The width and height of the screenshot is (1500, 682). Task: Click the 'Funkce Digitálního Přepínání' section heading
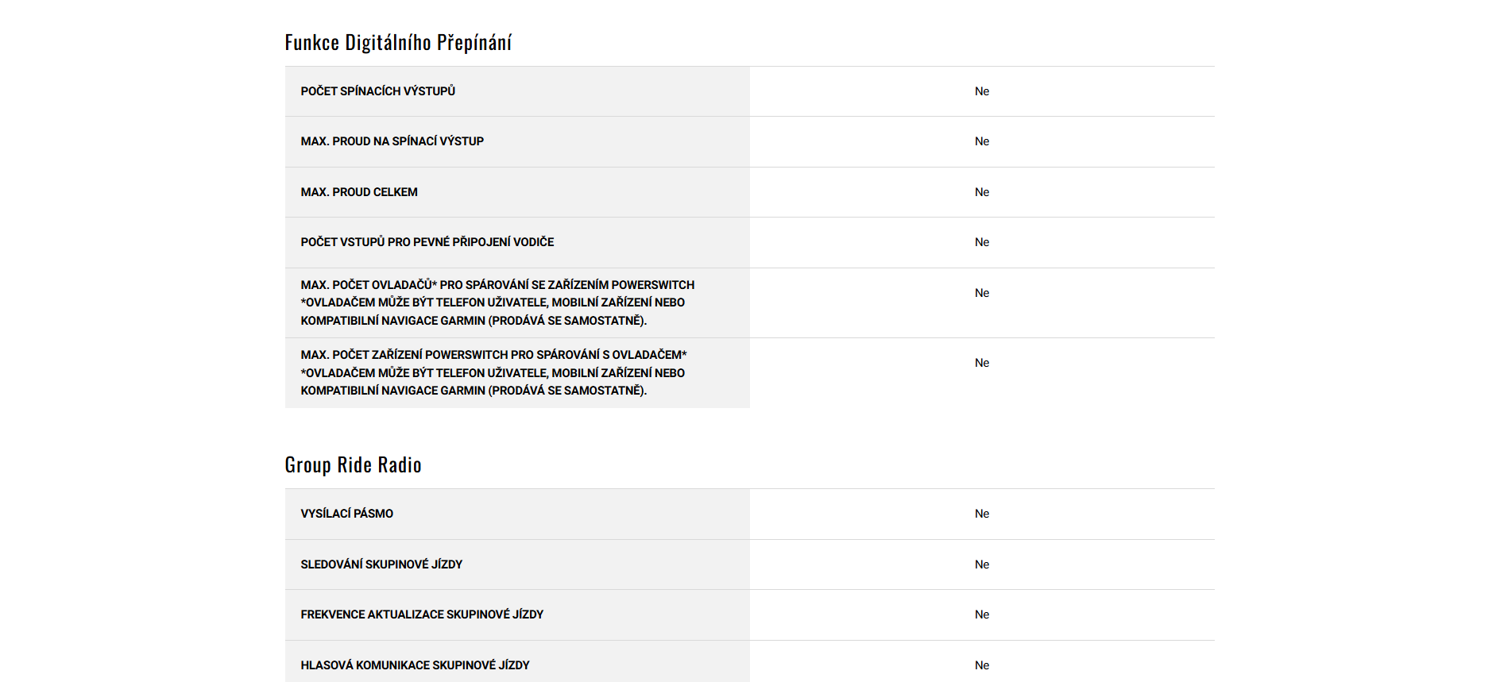click(398, 42)
